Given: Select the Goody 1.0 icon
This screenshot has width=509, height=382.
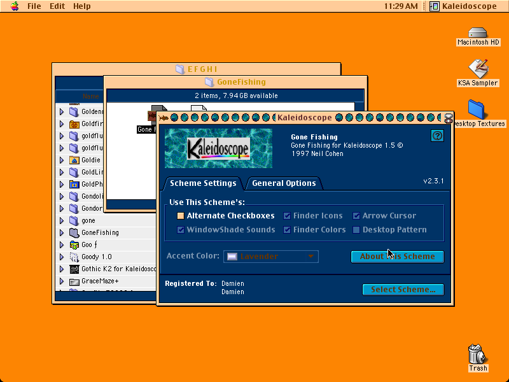Looking at the screenshot, I should point(74,257).
